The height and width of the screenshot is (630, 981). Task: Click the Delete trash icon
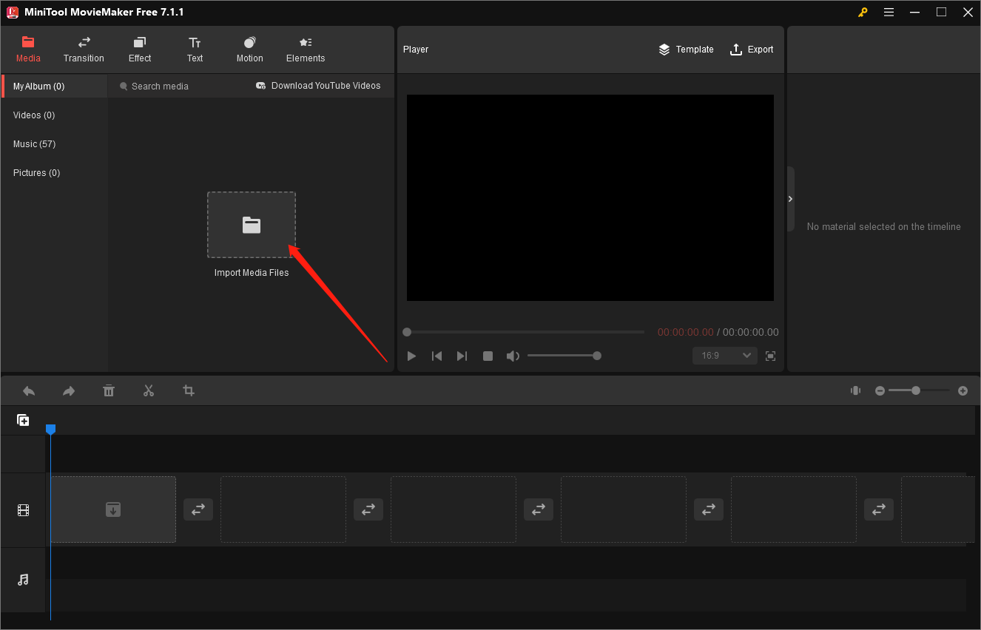tap(109, 390)
